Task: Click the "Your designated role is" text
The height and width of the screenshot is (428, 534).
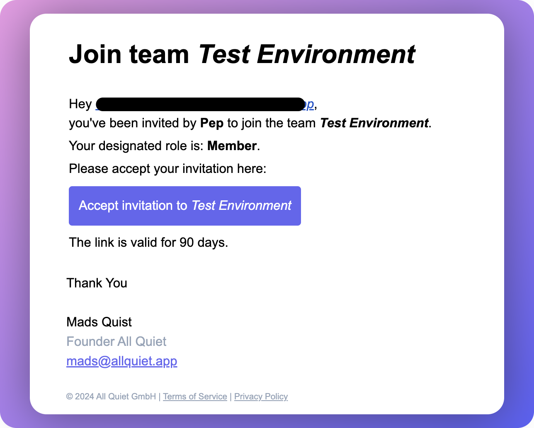Action: (136, 146)
